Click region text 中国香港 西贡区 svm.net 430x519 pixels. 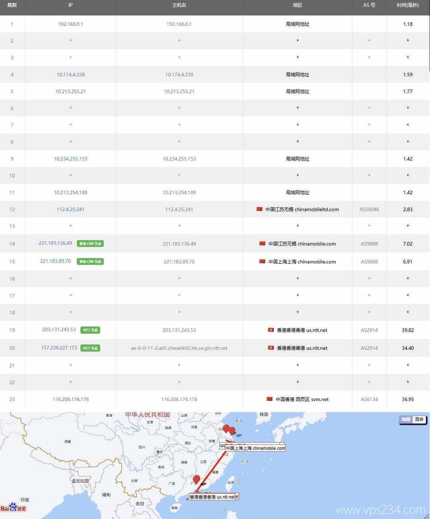point(302,399)
